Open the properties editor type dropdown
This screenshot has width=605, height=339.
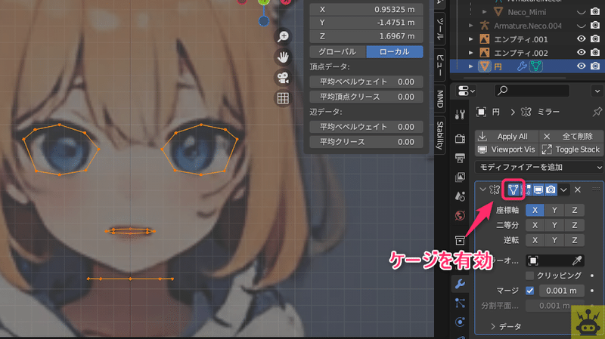(466, 91)
